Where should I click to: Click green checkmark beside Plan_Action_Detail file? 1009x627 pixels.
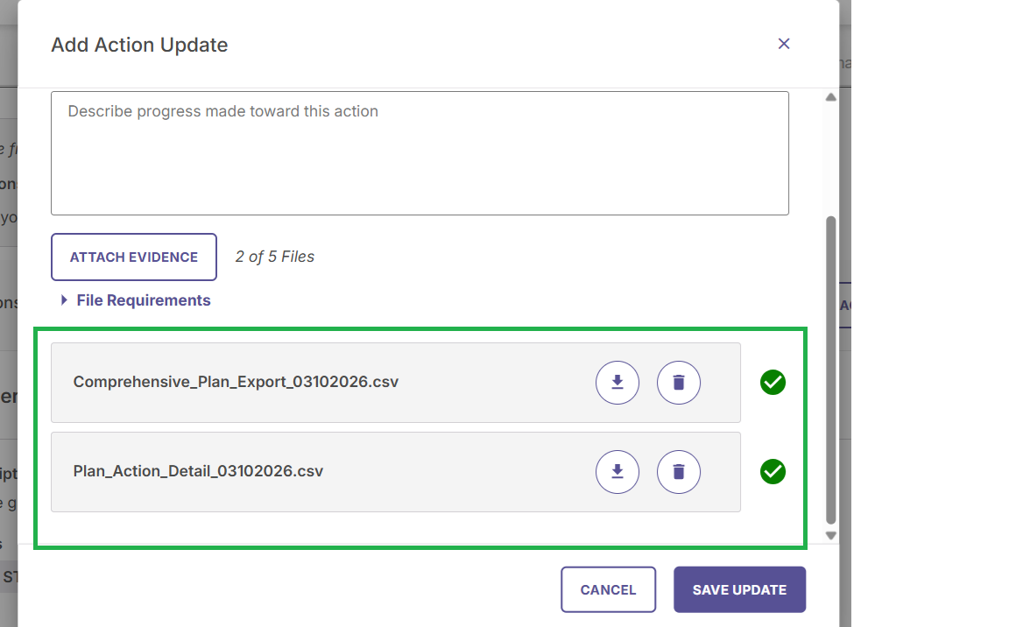click(773, 472)
